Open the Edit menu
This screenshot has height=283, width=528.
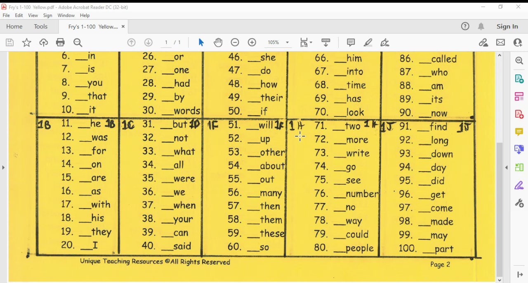click(19, 15)
